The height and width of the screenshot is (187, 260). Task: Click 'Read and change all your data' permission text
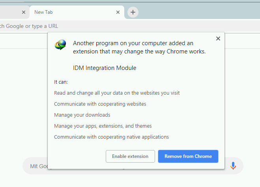point(117,93)
